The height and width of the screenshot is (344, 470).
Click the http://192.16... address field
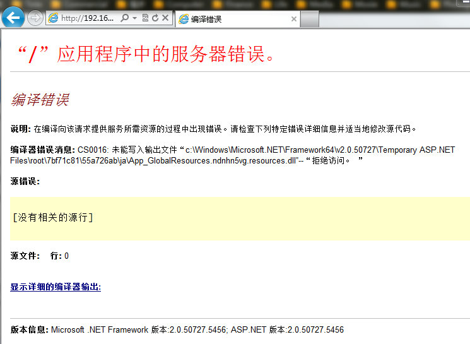[x=87, y=18]
